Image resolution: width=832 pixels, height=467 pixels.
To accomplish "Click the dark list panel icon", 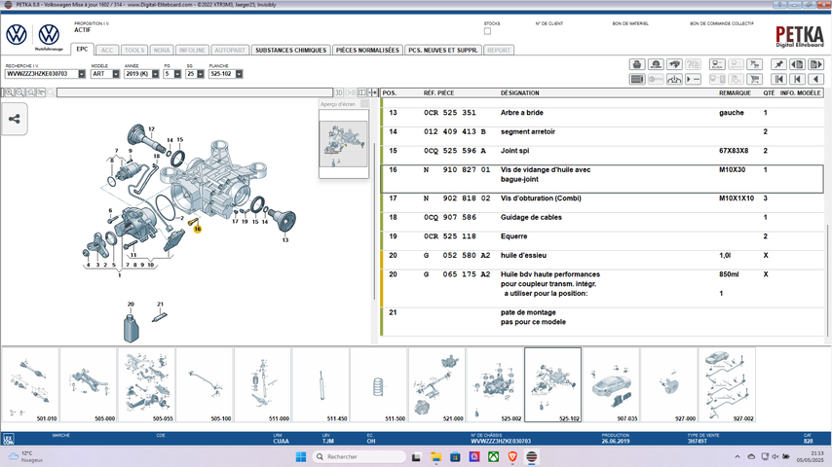I will [637, 79].
